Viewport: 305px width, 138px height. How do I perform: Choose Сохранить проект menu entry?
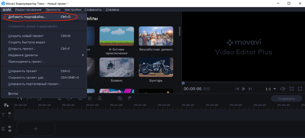click(44, 71)
